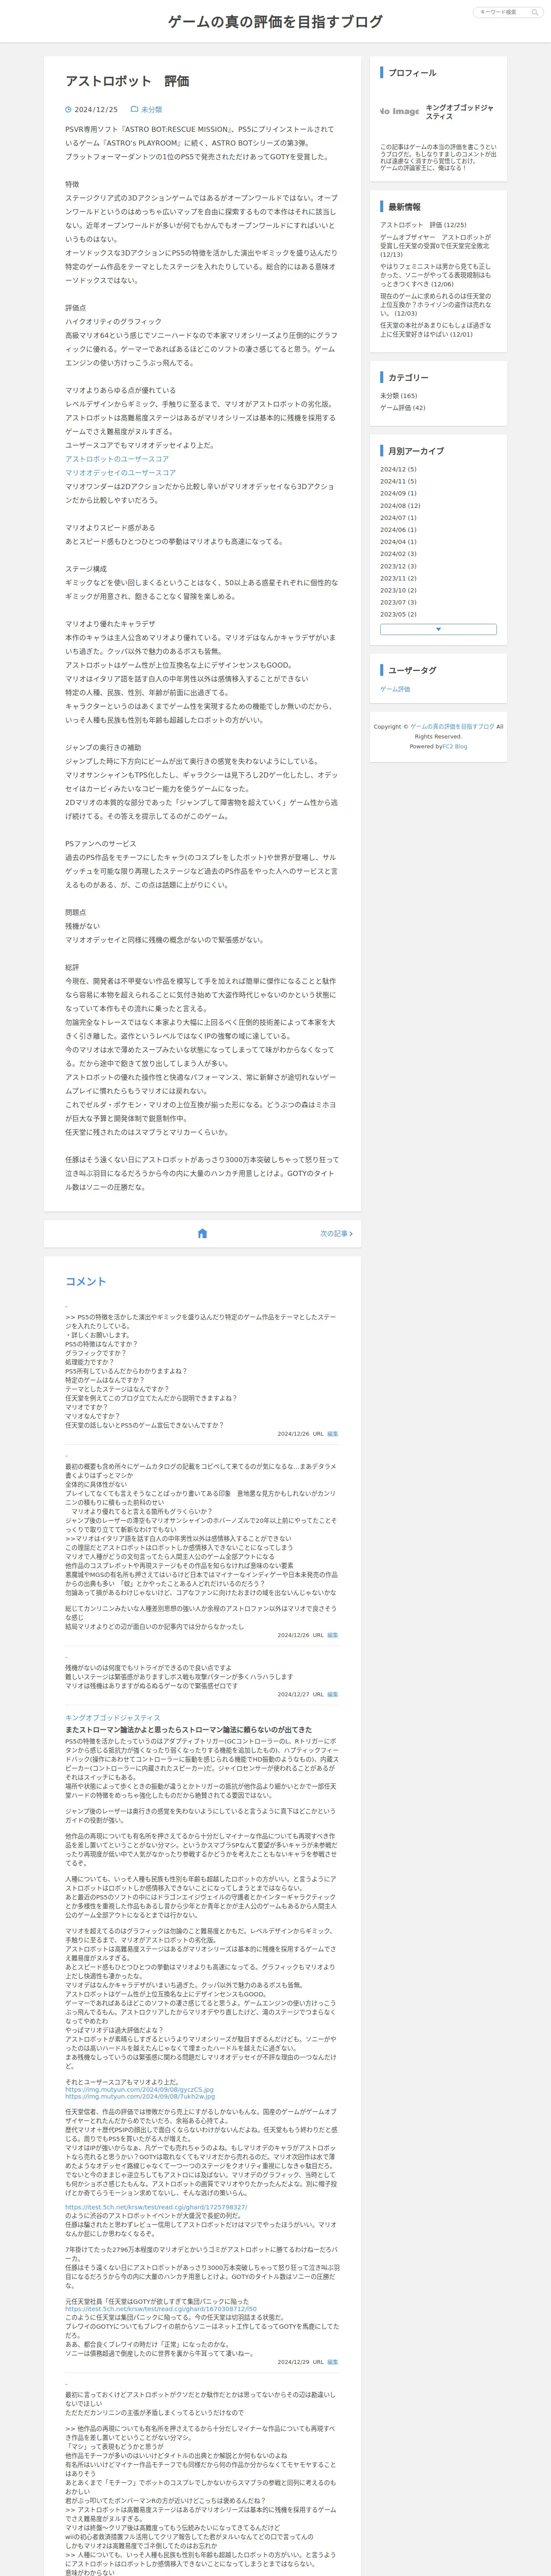Open recent post 現在のゲームに求められるのは (12/03)
The image size is (551, 2576).
coord(435,304)
